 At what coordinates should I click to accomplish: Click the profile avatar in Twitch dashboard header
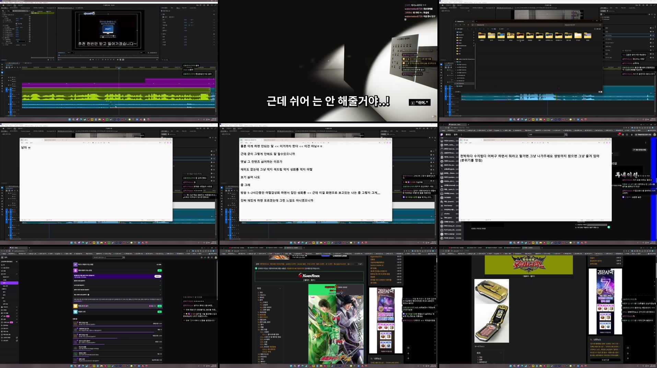pos(216,257)
